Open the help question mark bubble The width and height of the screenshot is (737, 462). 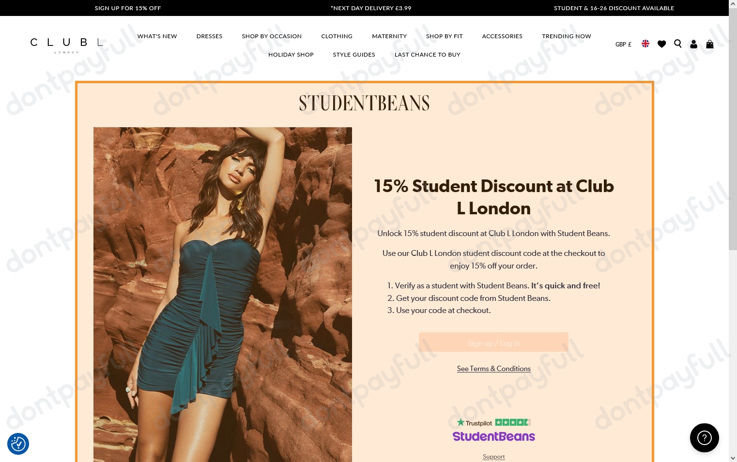(704, 438)
